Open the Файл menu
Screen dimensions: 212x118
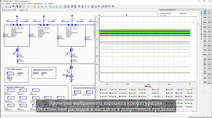[x=2, y=3]
